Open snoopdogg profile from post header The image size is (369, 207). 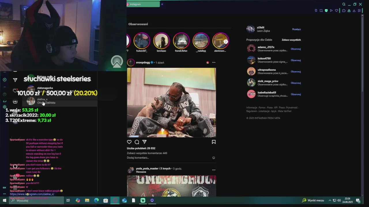[x=143, y=62]
